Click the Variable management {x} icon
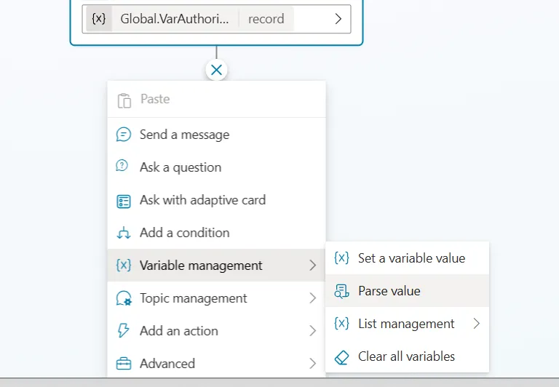Image resolution: width=559 pixels, height=387 pixels. (x=123, y=266)
